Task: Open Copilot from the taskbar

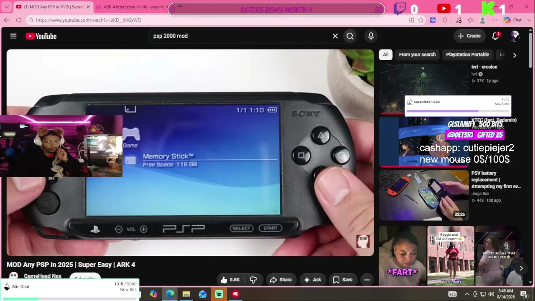Action: 153,294
